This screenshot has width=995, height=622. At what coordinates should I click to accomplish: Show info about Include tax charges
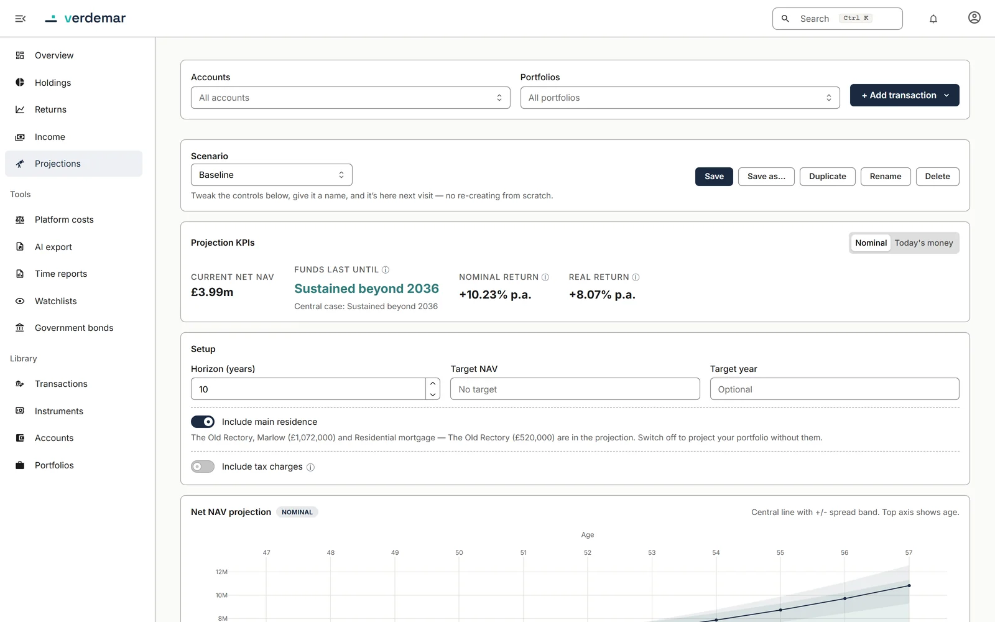[x=310, y=467]
